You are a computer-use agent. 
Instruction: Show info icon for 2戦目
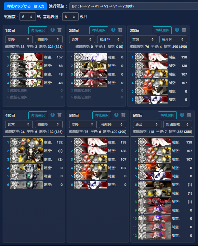pyautogui.click(x=113, y=30)
